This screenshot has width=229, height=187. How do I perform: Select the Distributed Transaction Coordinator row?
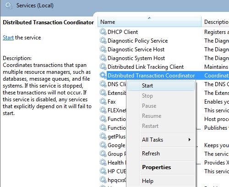(x=164, y=76)
